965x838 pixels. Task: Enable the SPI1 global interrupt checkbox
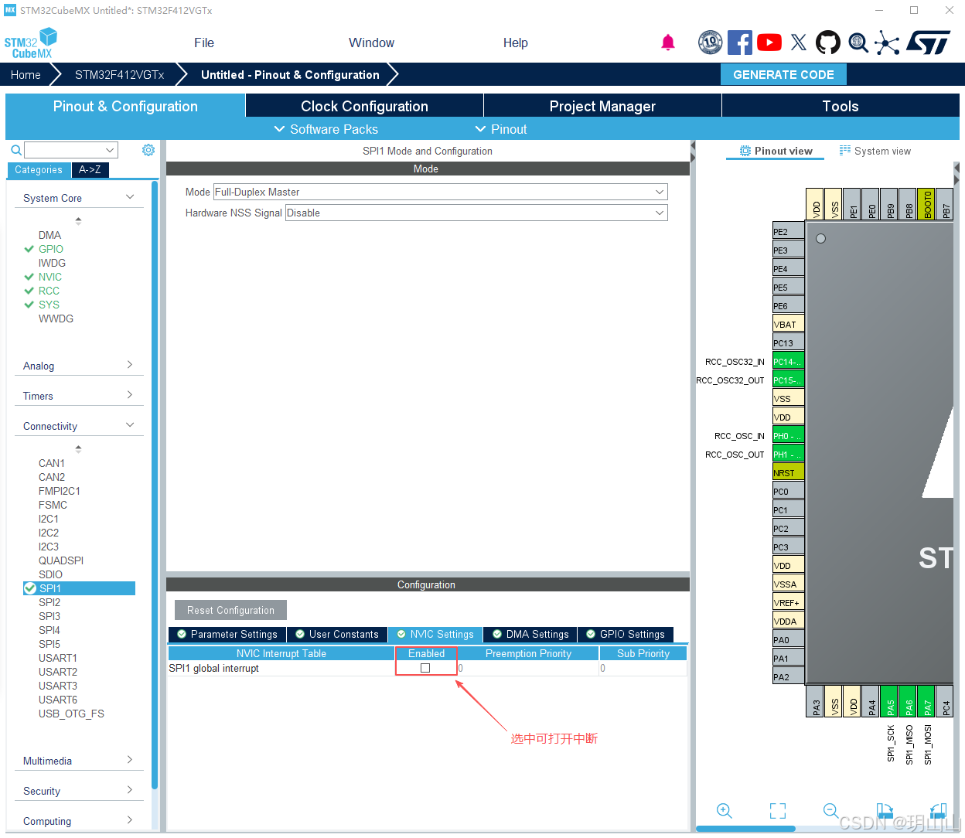[425, 668]
